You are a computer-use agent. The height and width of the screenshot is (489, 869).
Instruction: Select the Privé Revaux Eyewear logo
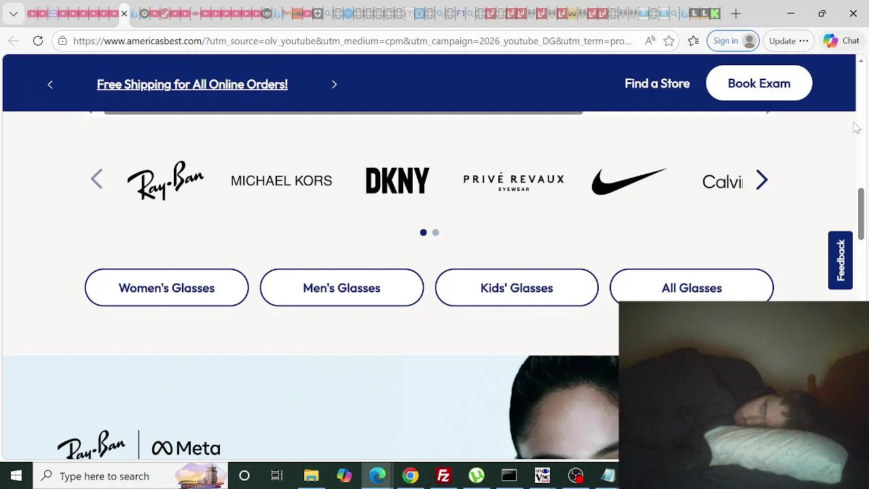click(x=513, y=181)
